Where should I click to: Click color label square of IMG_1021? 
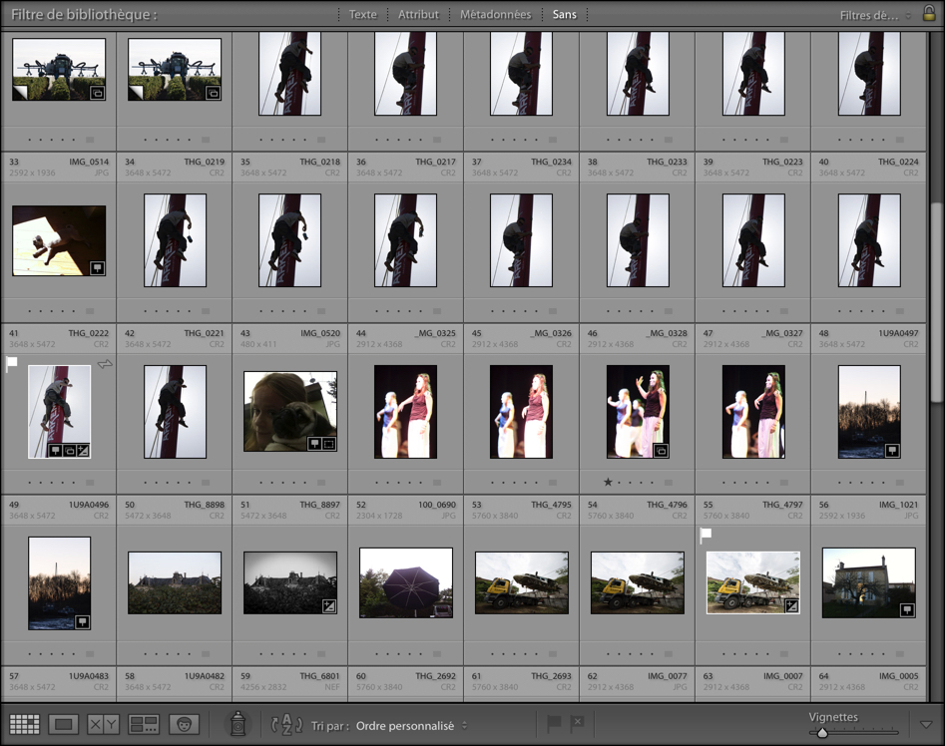(900, 654)
